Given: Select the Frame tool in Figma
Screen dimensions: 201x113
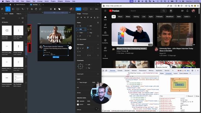Looking at the screenshot, I should coord(13,9).
